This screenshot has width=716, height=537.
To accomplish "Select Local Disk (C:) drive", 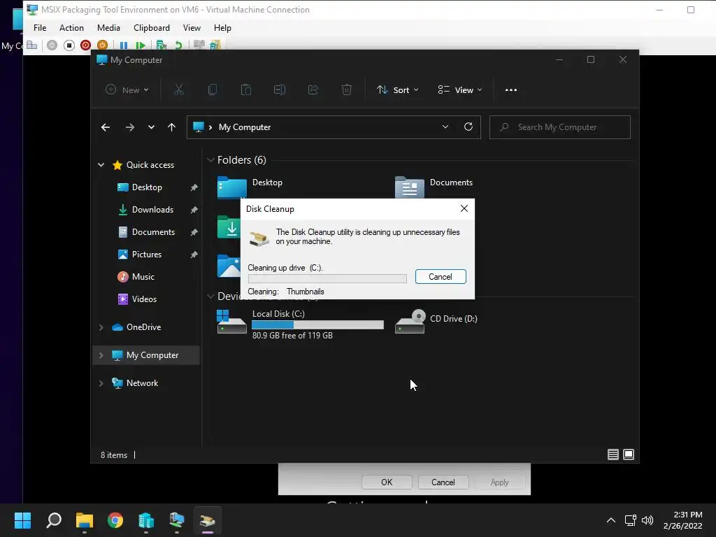I will coord(301,324).
